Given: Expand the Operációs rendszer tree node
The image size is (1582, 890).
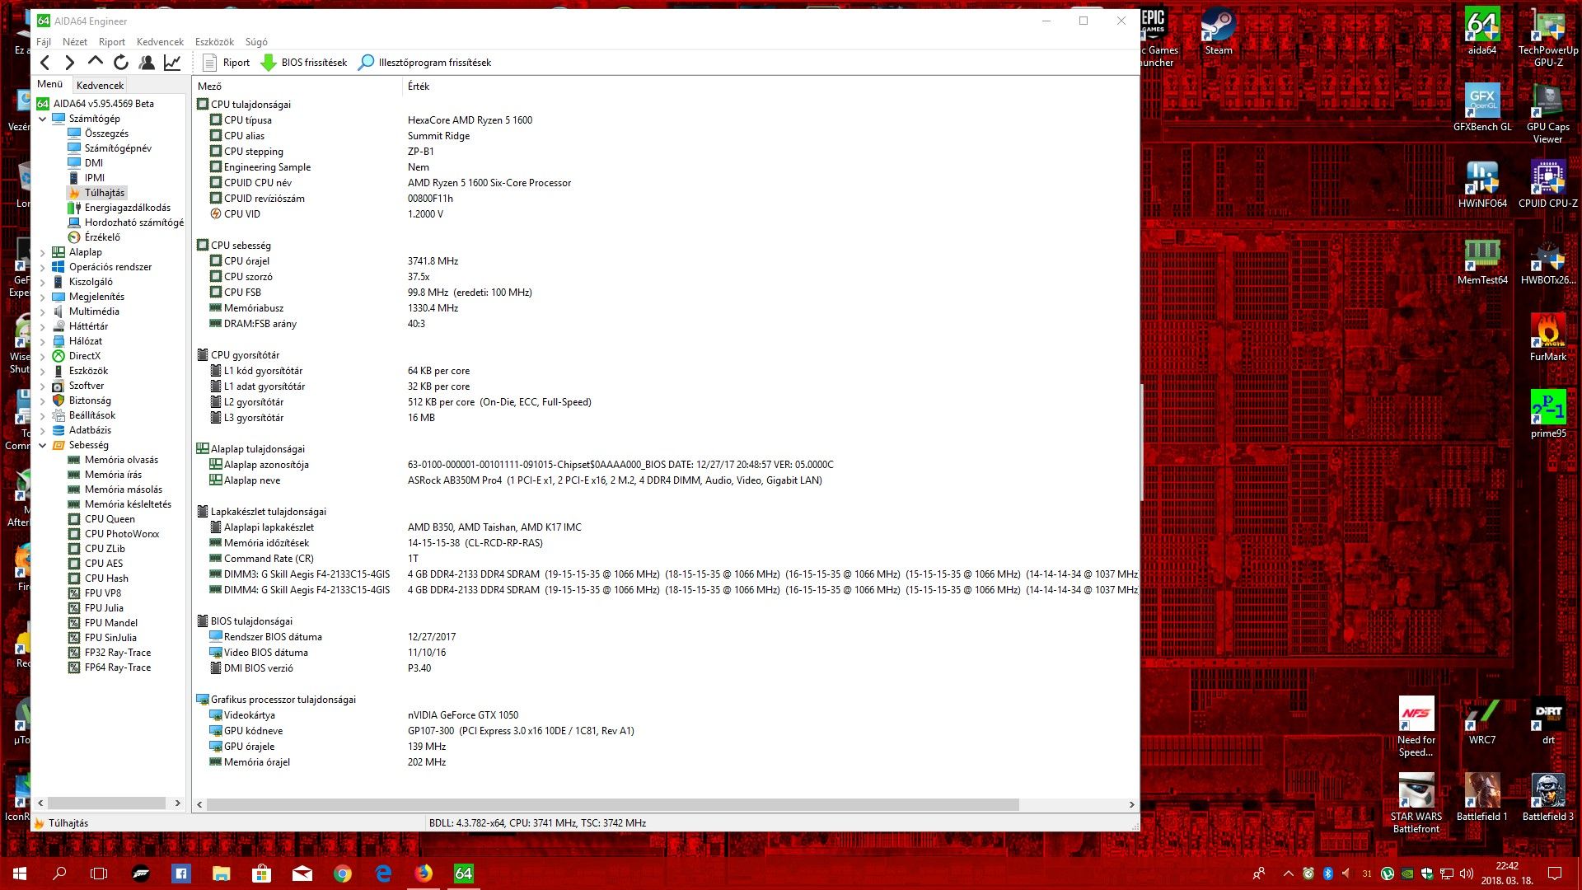Looking at the screenshot, I should click(x=43, y=267).
